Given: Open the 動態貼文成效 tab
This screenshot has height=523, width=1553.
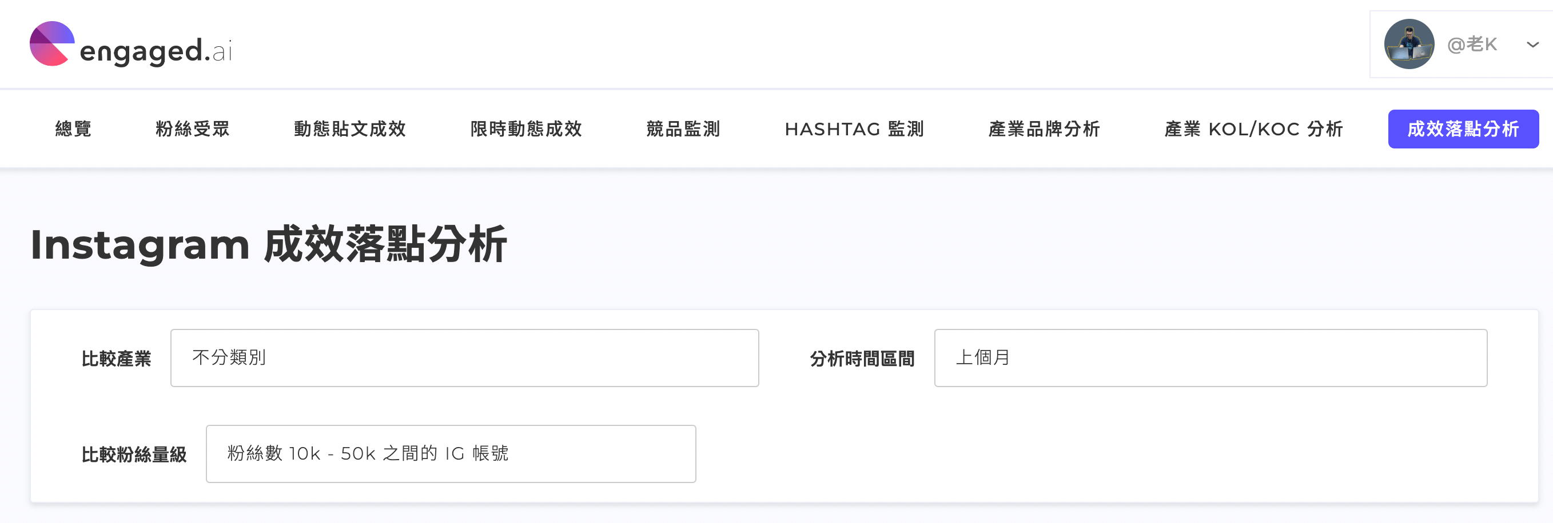Looking at the screenshot, I should pos(350,129).
